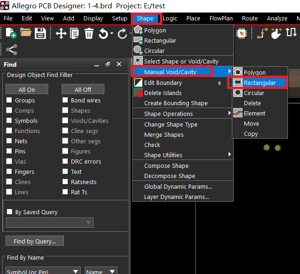
Task: Click the Polygon shape add icon
Action: pyautogui.click(x=138, y=30)
